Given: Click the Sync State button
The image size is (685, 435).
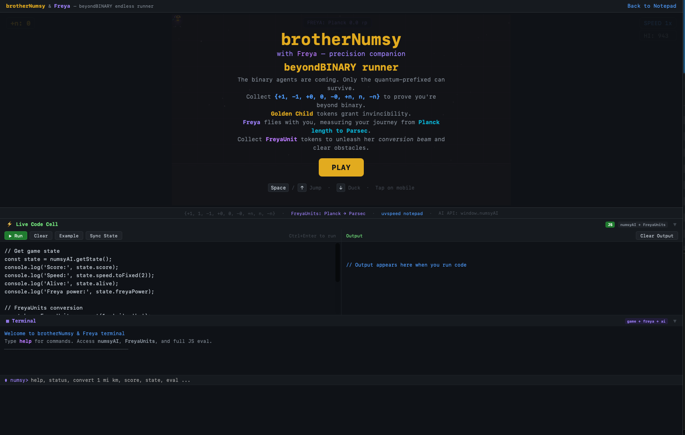Looking at the screenshot, I should click(x=104, y=235).
